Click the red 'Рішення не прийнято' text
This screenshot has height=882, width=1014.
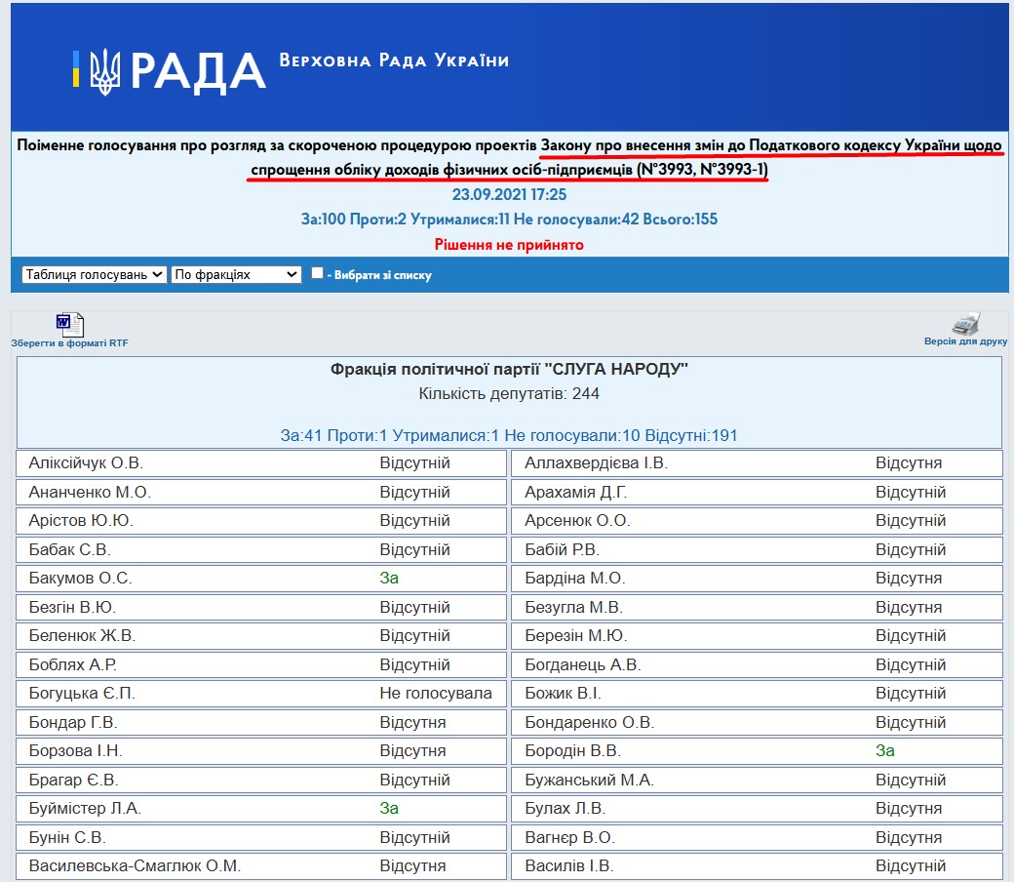click(x=509, y=245)
